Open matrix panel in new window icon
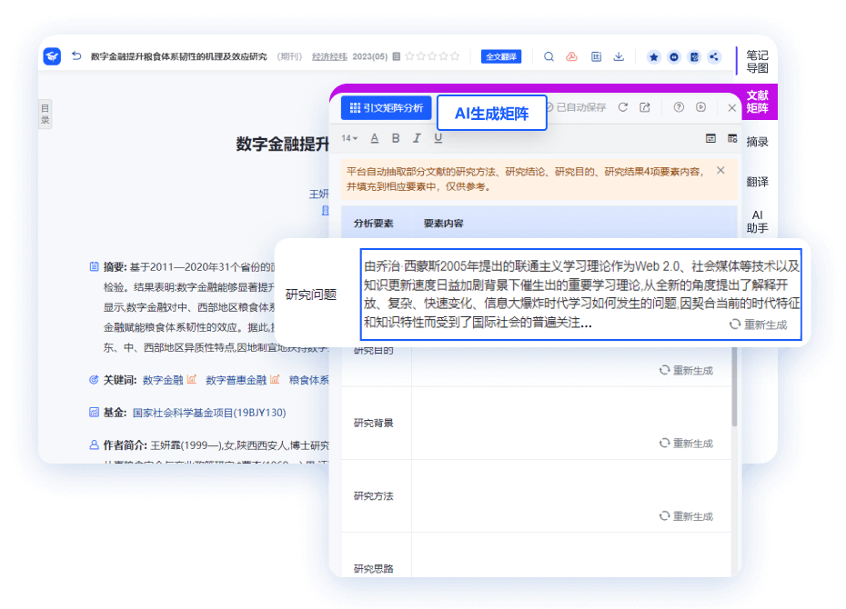The image size is (846, 609). click(645, 106)
